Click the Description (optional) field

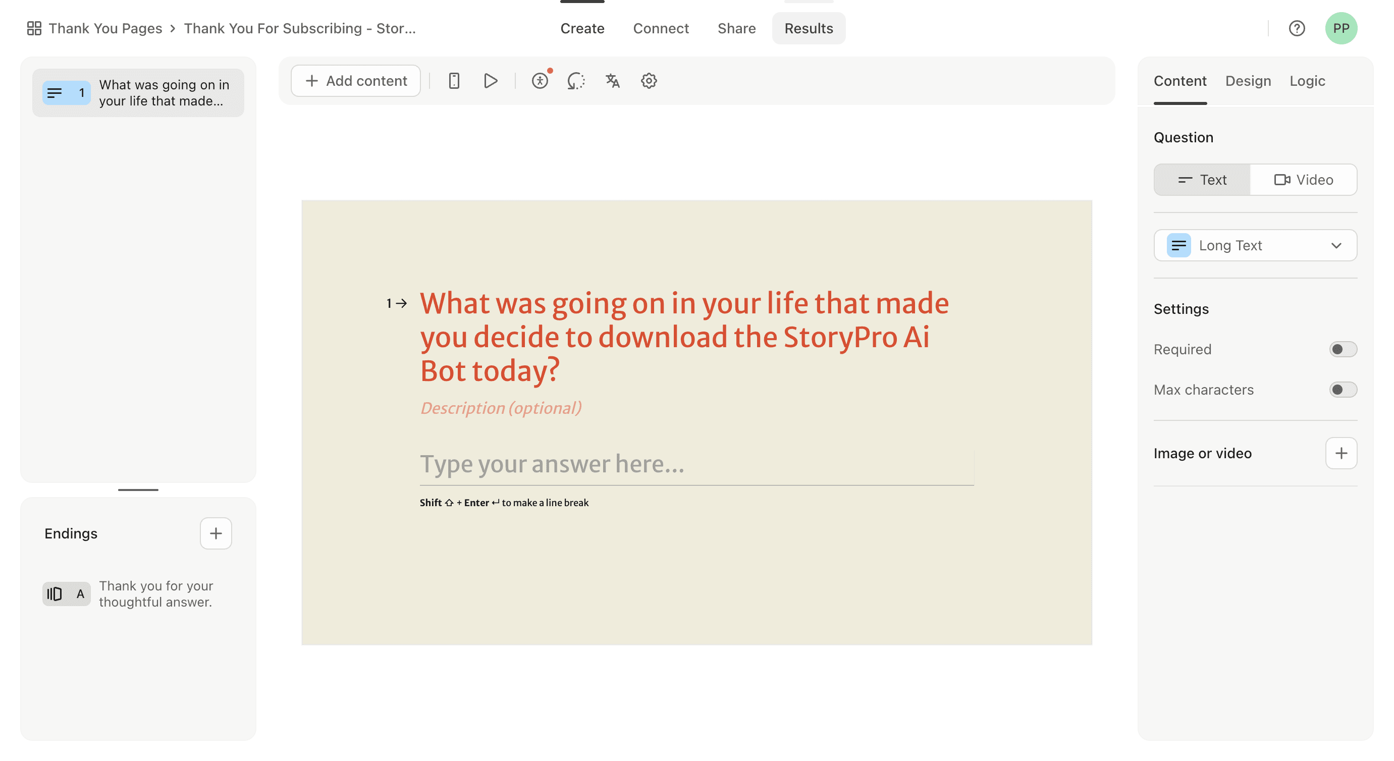(501, 408)
